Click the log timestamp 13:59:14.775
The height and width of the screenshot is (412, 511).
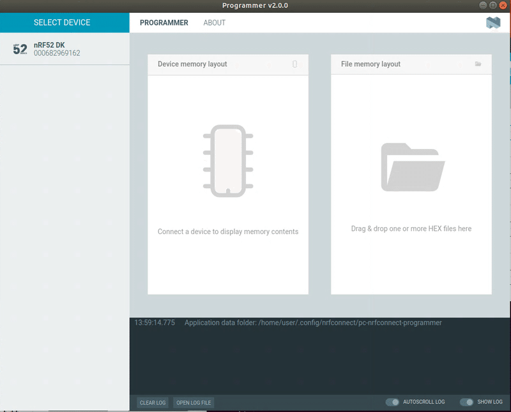(155, 323)
